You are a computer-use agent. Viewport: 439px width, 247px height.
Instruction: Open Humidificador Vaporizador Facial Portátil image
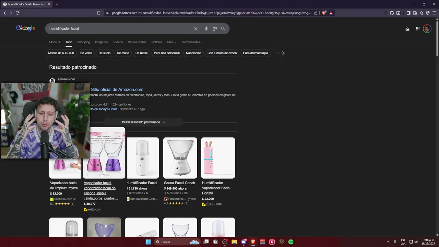[218, 158]
